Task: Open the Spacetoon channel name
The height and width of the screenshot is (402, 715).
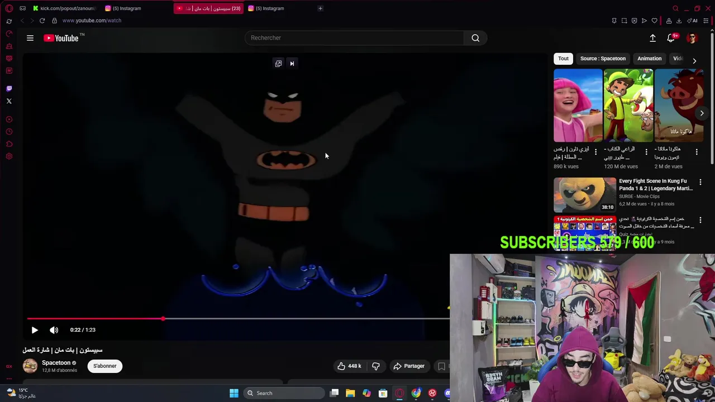Action: [x=56, y=362]
